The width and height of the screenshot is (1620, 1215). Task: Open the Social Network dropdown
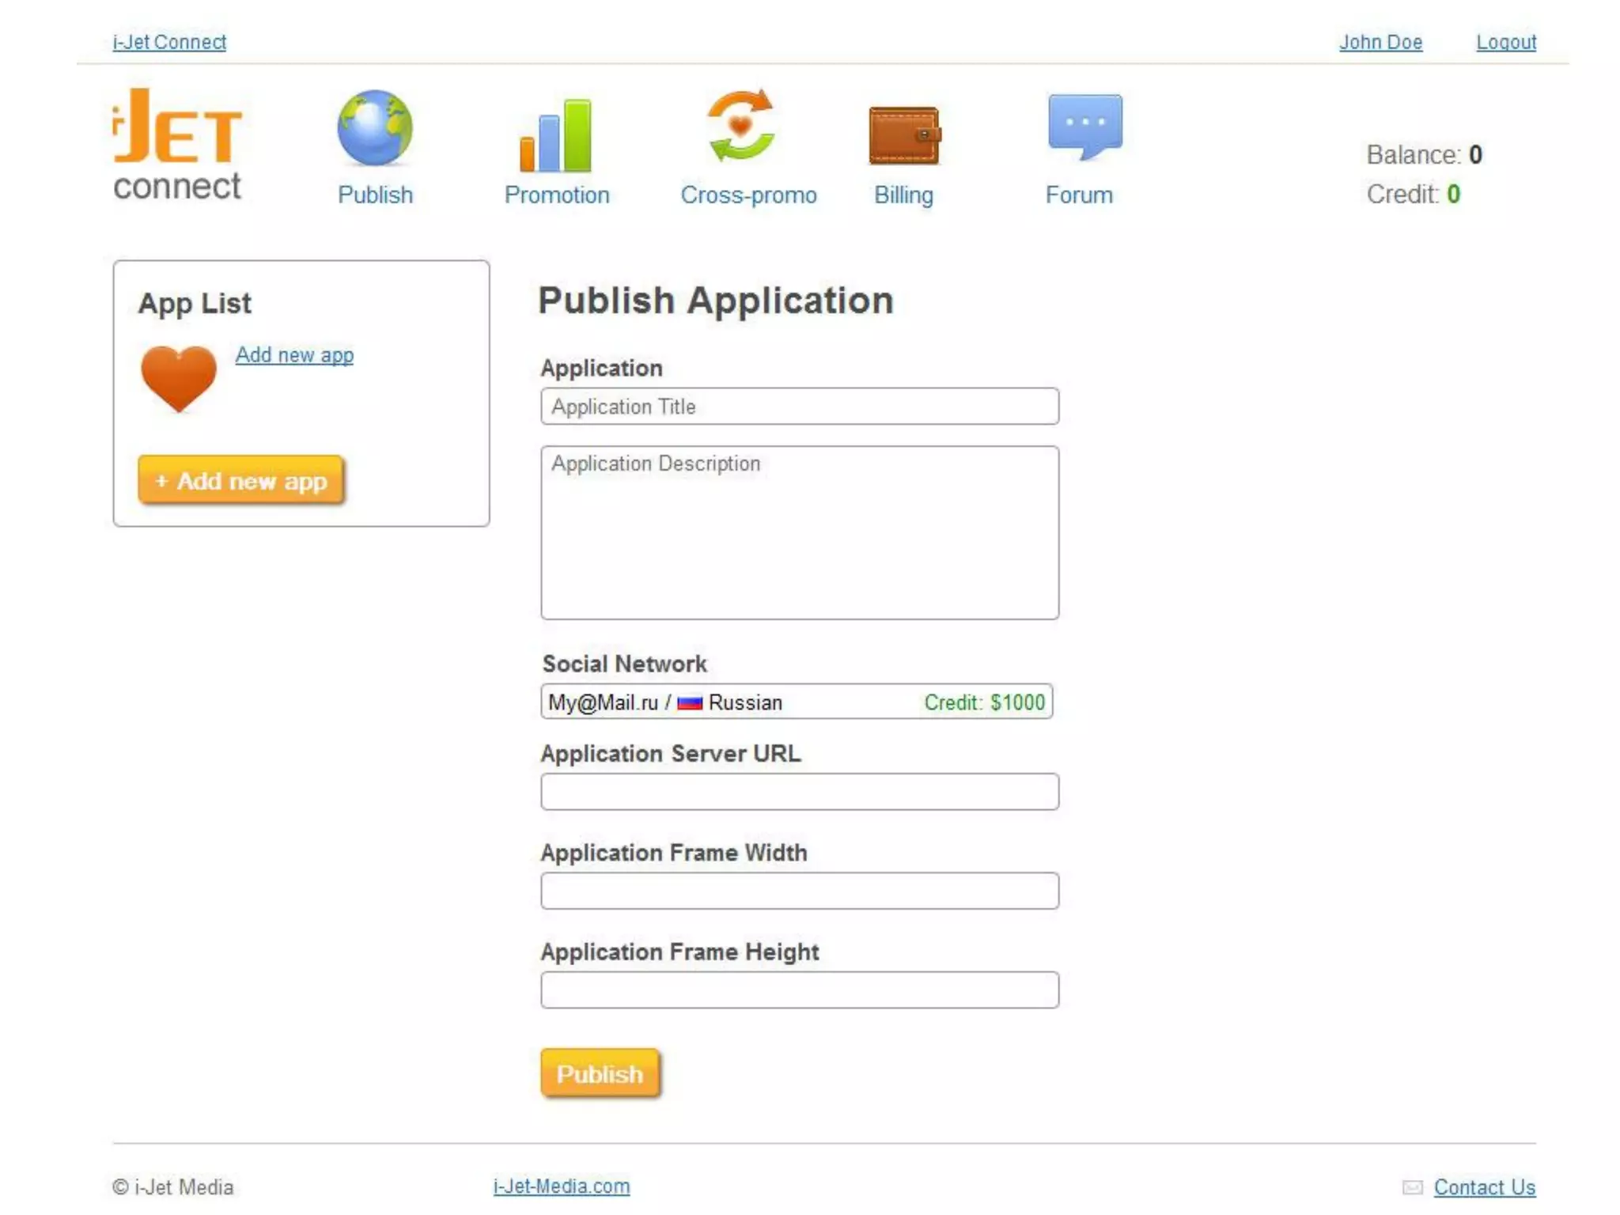(x=797, y=702)
